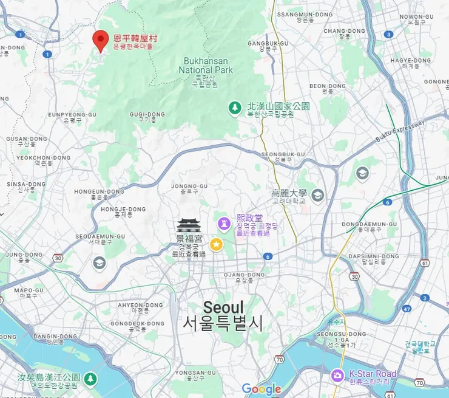Click the yellow star saved place marker
Screen dimensions: 449x398
pos(217,245)
